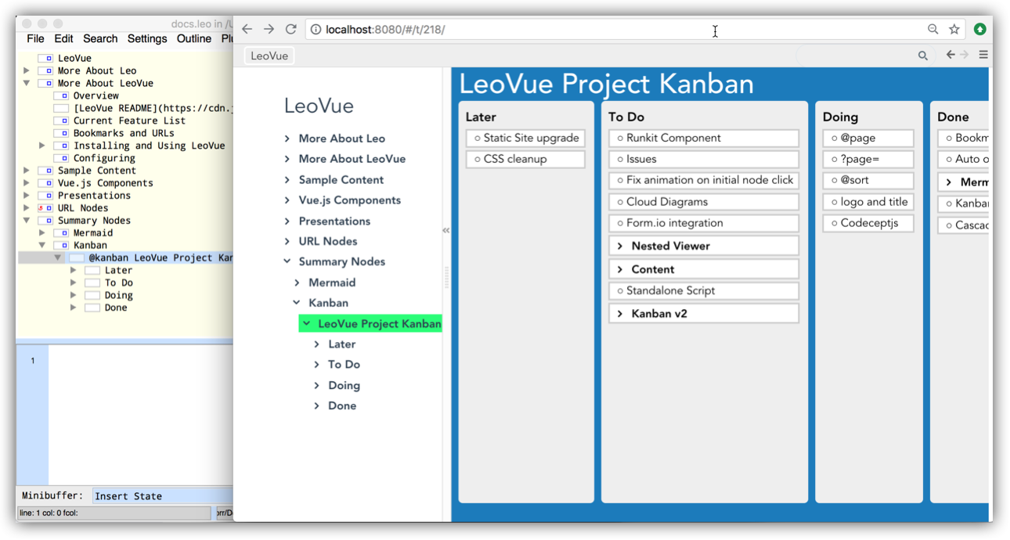The width and height of the screenshot is (1010, 540).
Task: Collapse More About LeoVue in the Leo outline
Action: point(27,83)
